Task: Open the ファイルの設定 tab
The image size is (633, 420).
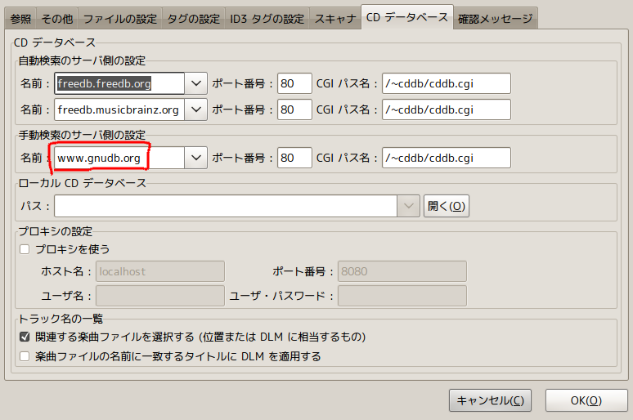Action: [120, 19]
